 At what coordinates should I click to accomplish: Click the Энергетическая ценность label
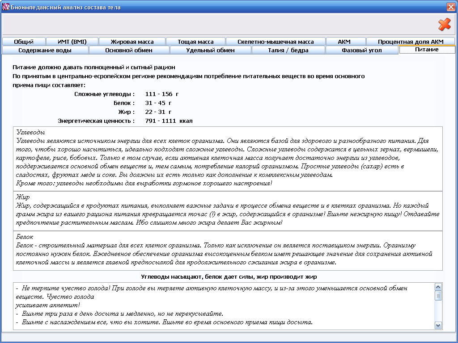click(x=96, y=121)
